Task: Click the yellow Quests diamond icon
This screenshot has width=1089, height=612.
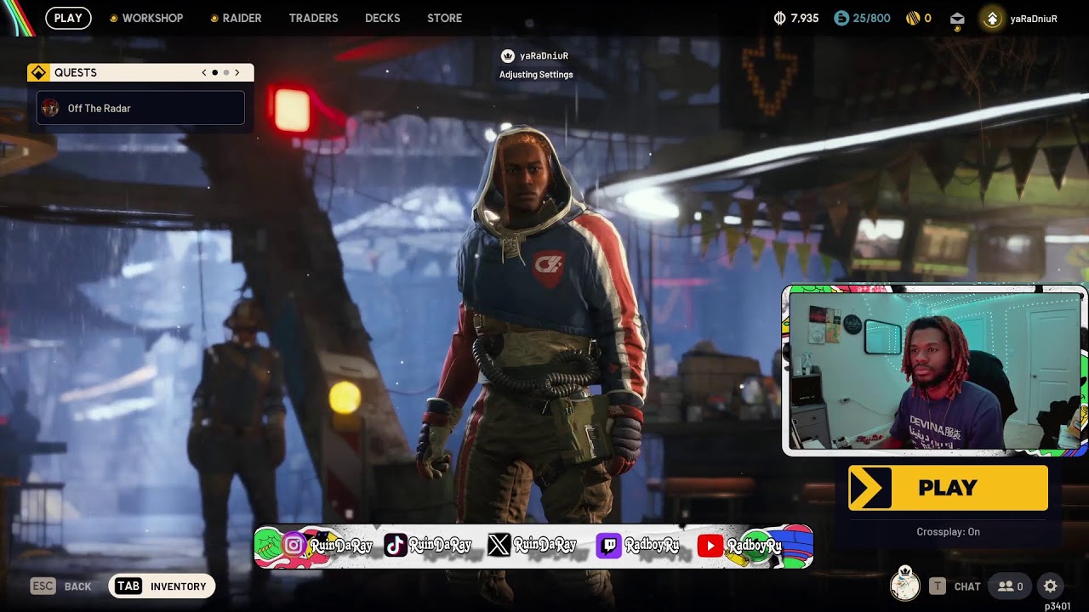Action: tap(38, 73)
